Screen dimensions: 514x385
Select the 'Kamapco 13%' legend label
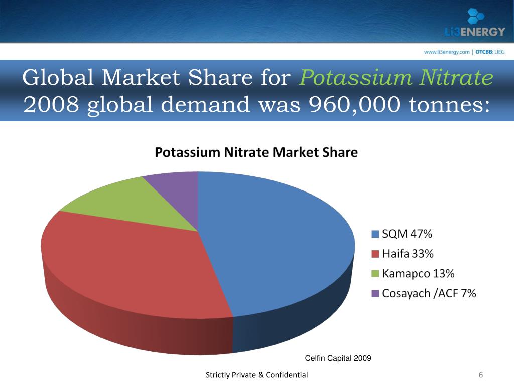(418, 274)
